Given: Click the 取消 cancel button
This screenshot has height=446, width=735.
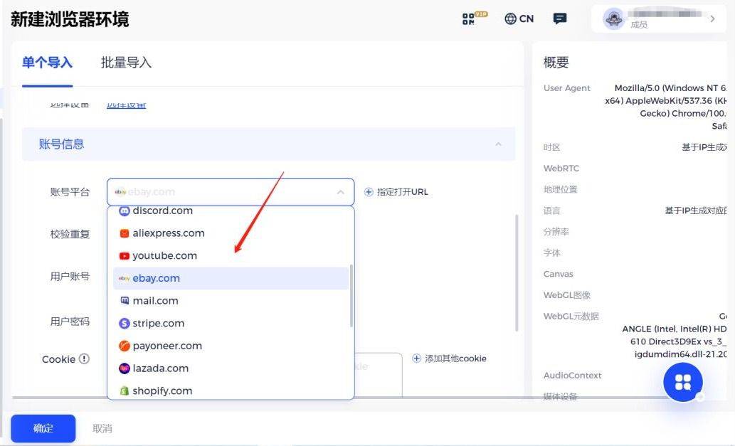Looking at the screenshot, I should point(101,428).
